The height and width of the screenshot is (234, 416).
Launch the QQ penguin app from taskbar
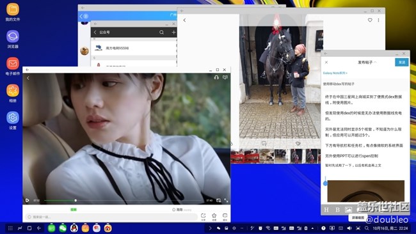pyautogui.click(x=74, y=228)
